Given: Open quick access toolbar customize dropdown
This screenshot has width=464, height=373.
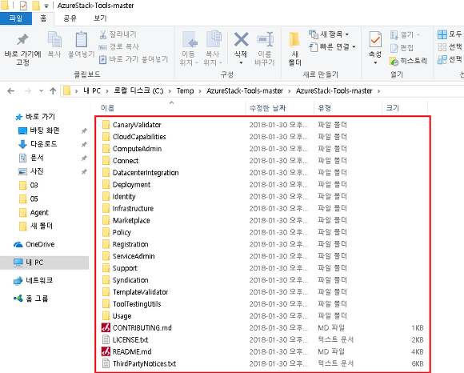Looking at the screenshot, I should click(x=46, y=6).
